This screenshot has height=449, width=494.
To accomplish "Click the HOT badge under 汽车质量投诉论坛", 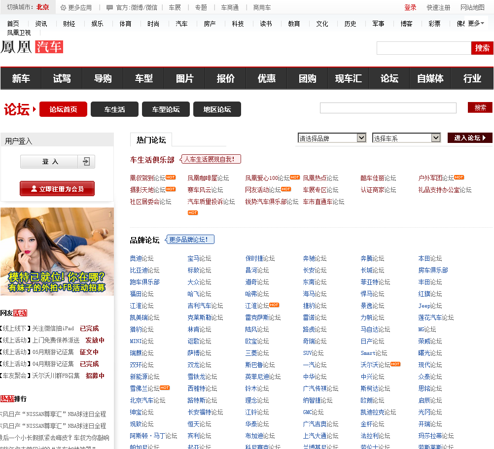I will (x=192, y=212).
